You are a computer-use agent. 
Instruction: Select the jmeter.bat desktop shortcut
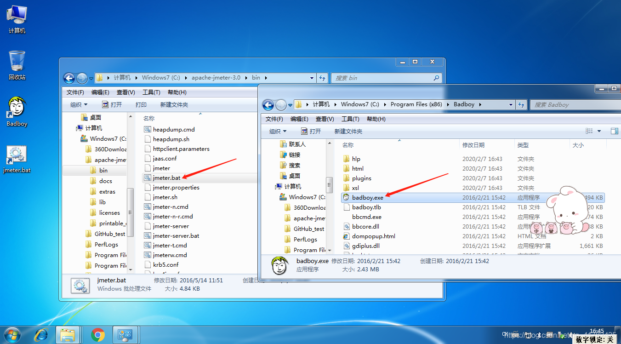[x=17, y=159]
